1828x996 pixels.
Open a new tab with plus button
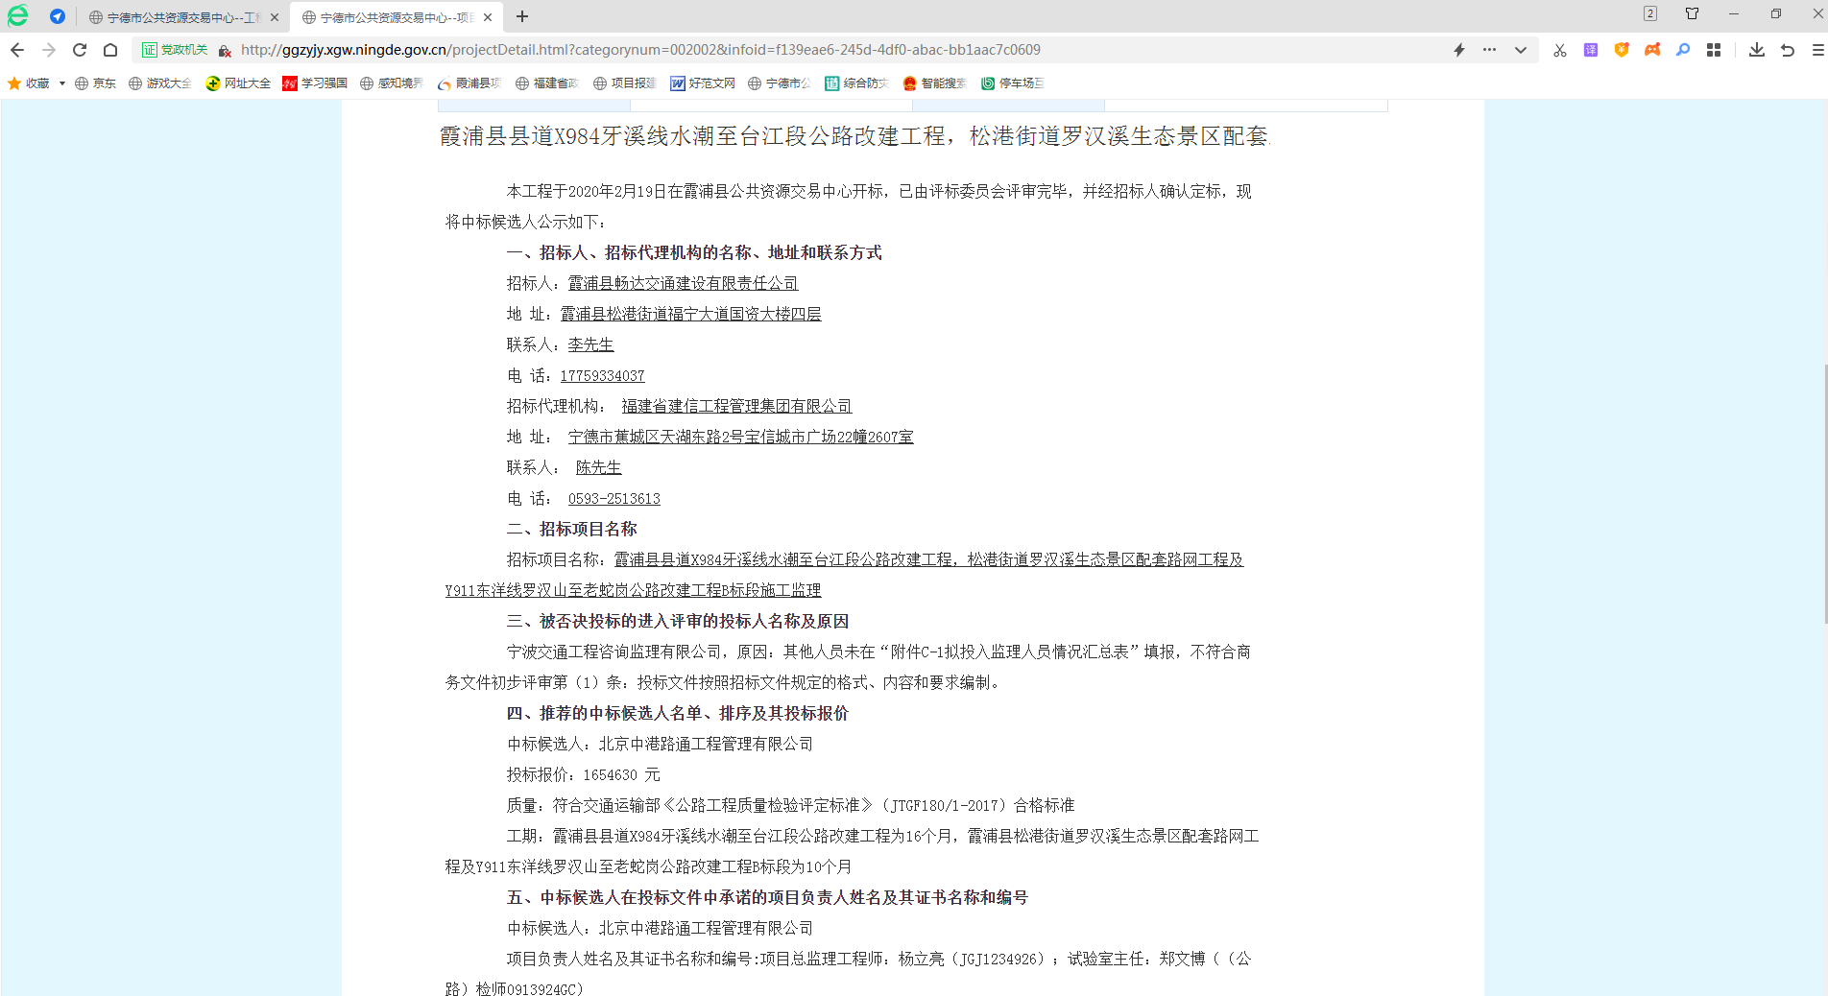(522, 16)
